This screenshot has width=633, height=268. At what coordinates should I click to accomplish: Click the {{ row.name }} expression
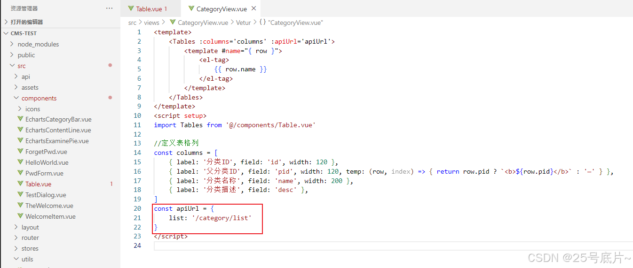(x=240, y=69)
